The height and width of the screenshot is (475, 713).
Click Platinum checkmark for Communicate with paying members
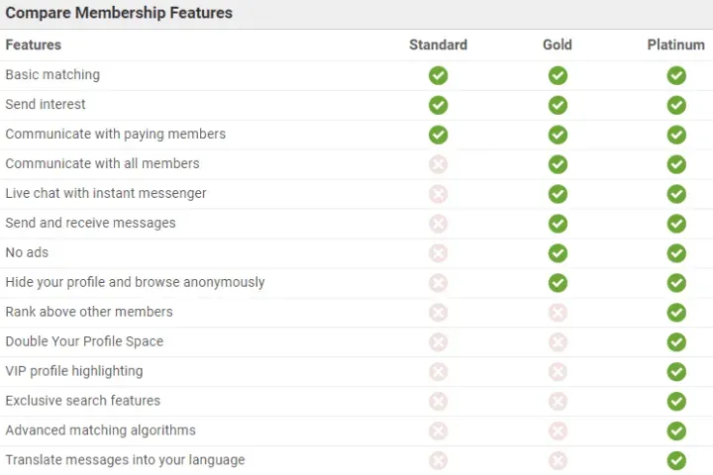tap(676, 135)
